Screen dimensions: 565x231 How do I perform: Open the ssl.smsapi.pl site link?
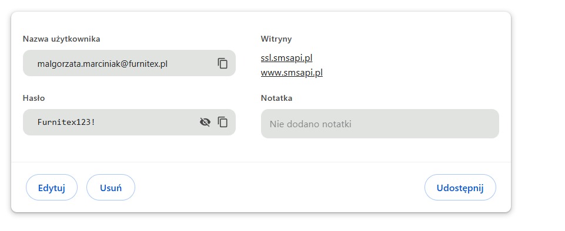click(x=286, y=58)
